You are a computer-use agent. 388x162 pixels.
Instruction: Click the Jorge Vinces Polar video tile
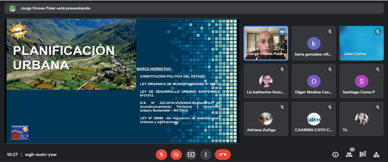click(x=266, y=43)
